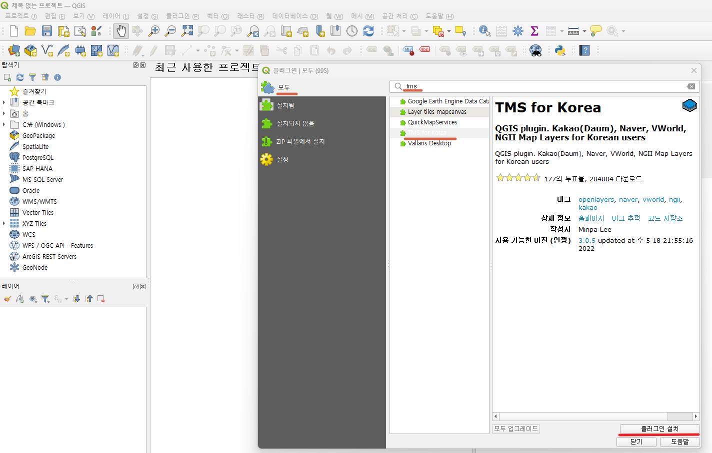Screen dimensions: 712x453
Task: Select the Pan Map hand tool
Action: pos(121,31)
